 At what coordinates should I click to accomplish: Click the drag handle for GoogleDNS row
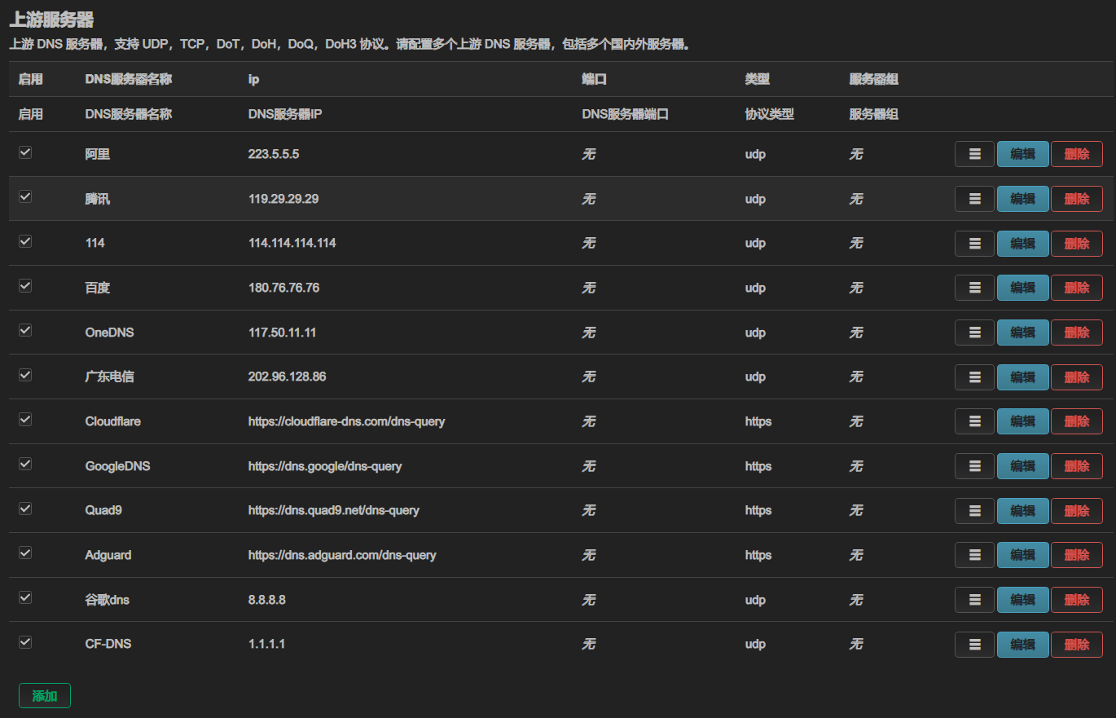974,466
